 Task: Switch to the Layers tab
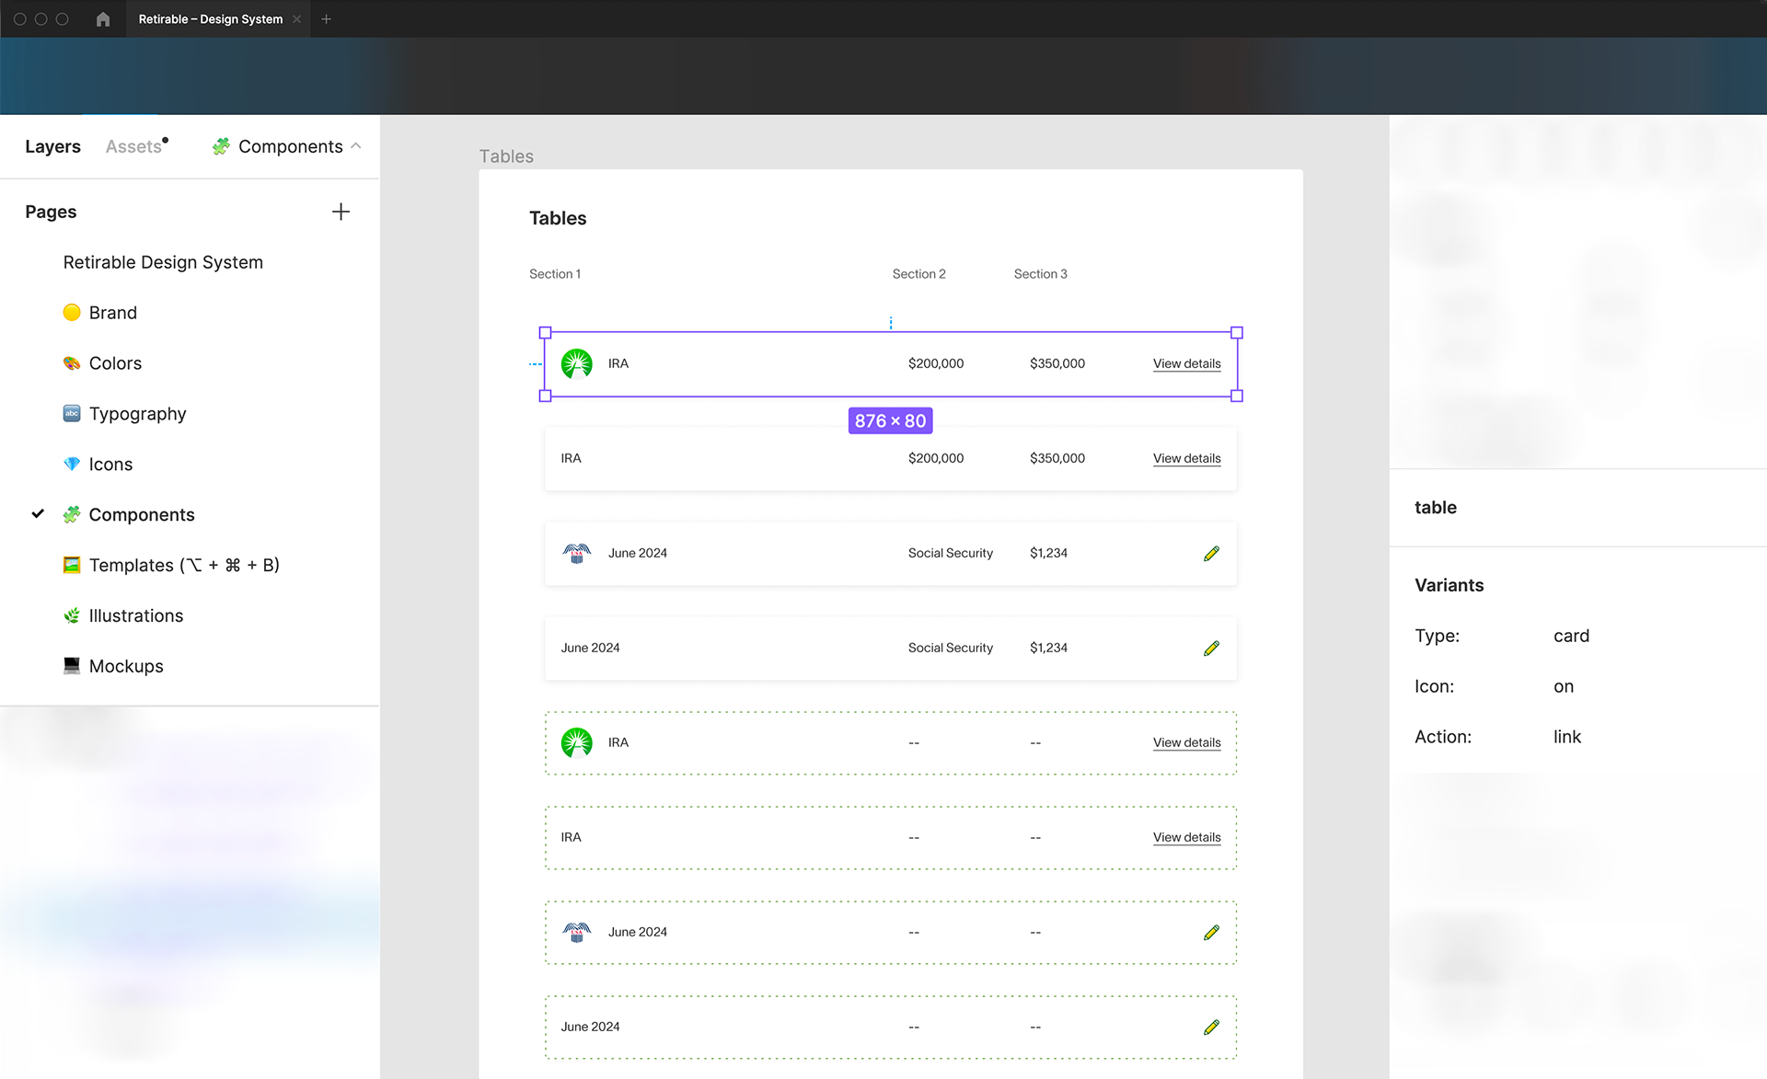click(x=52, y=146)
